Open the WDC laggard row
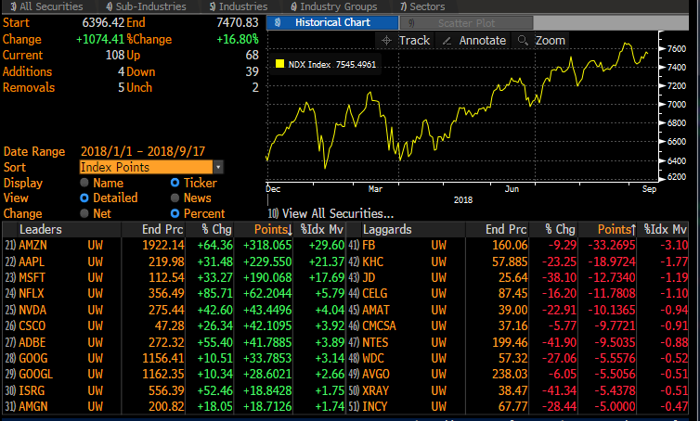 click(518, 358)
